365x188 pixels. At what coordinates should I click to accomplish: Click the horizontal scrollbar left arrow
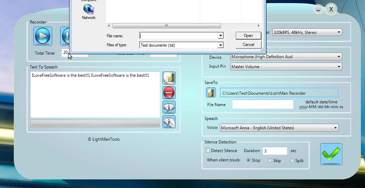(109, 26)
